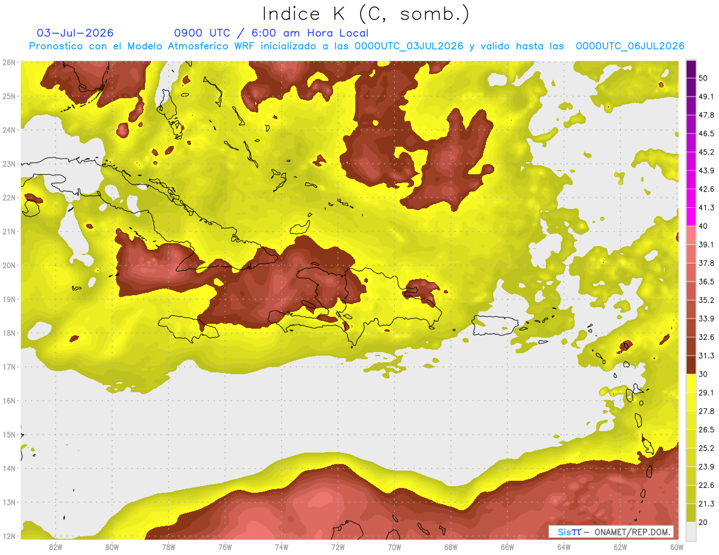Screen dimensions: 719x555
Task: Click the 21N latitude label
Action: click(x=9, y=231)
